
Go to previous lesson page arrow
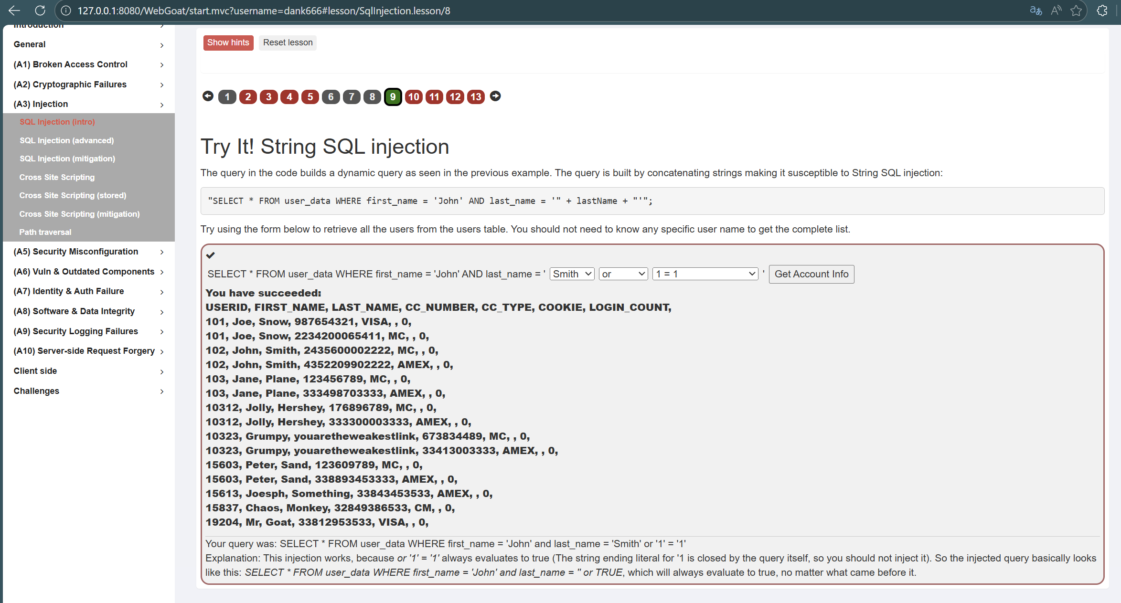tap(208, 96)
